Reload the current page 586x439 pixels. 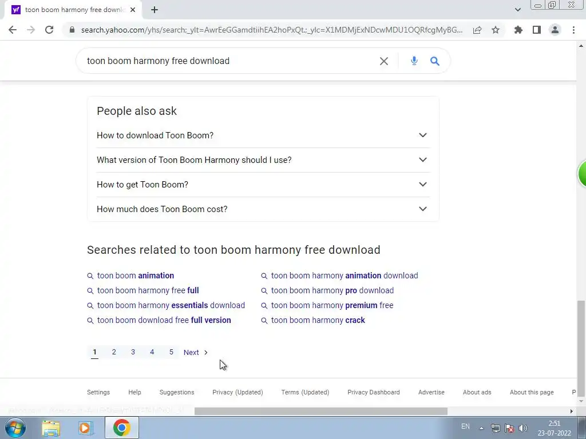pos(49,30)
